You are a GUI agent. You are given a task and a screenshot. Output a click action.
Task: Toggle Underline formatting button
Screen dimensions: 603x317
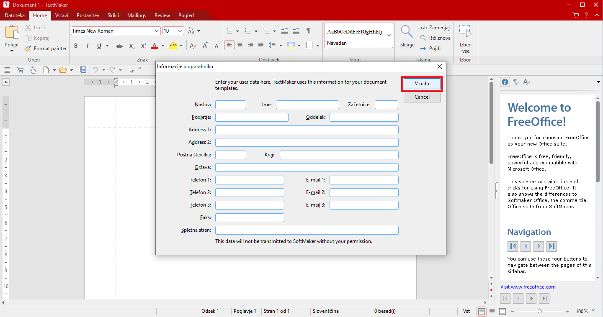pyautogui.click(x=99, y=46)
